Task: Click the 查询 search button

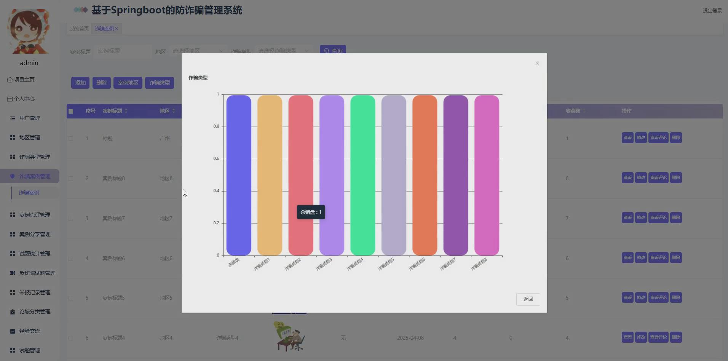Action: click(x=333, y=50)
